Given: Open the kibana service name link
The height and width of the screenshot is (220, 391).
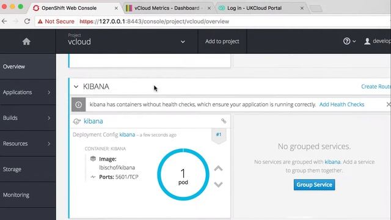Looking at the screenshot, I should coord(93,121).
